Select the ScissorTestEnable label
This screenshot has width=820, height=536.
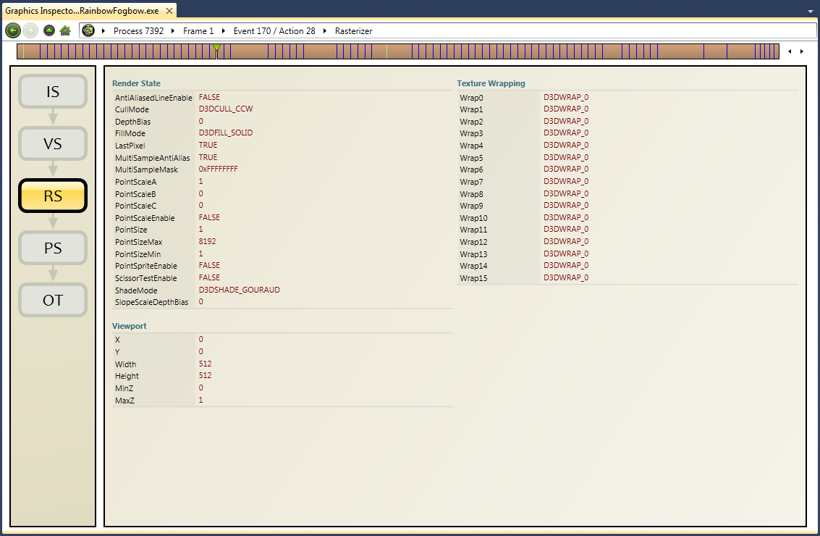coord(146,278)
